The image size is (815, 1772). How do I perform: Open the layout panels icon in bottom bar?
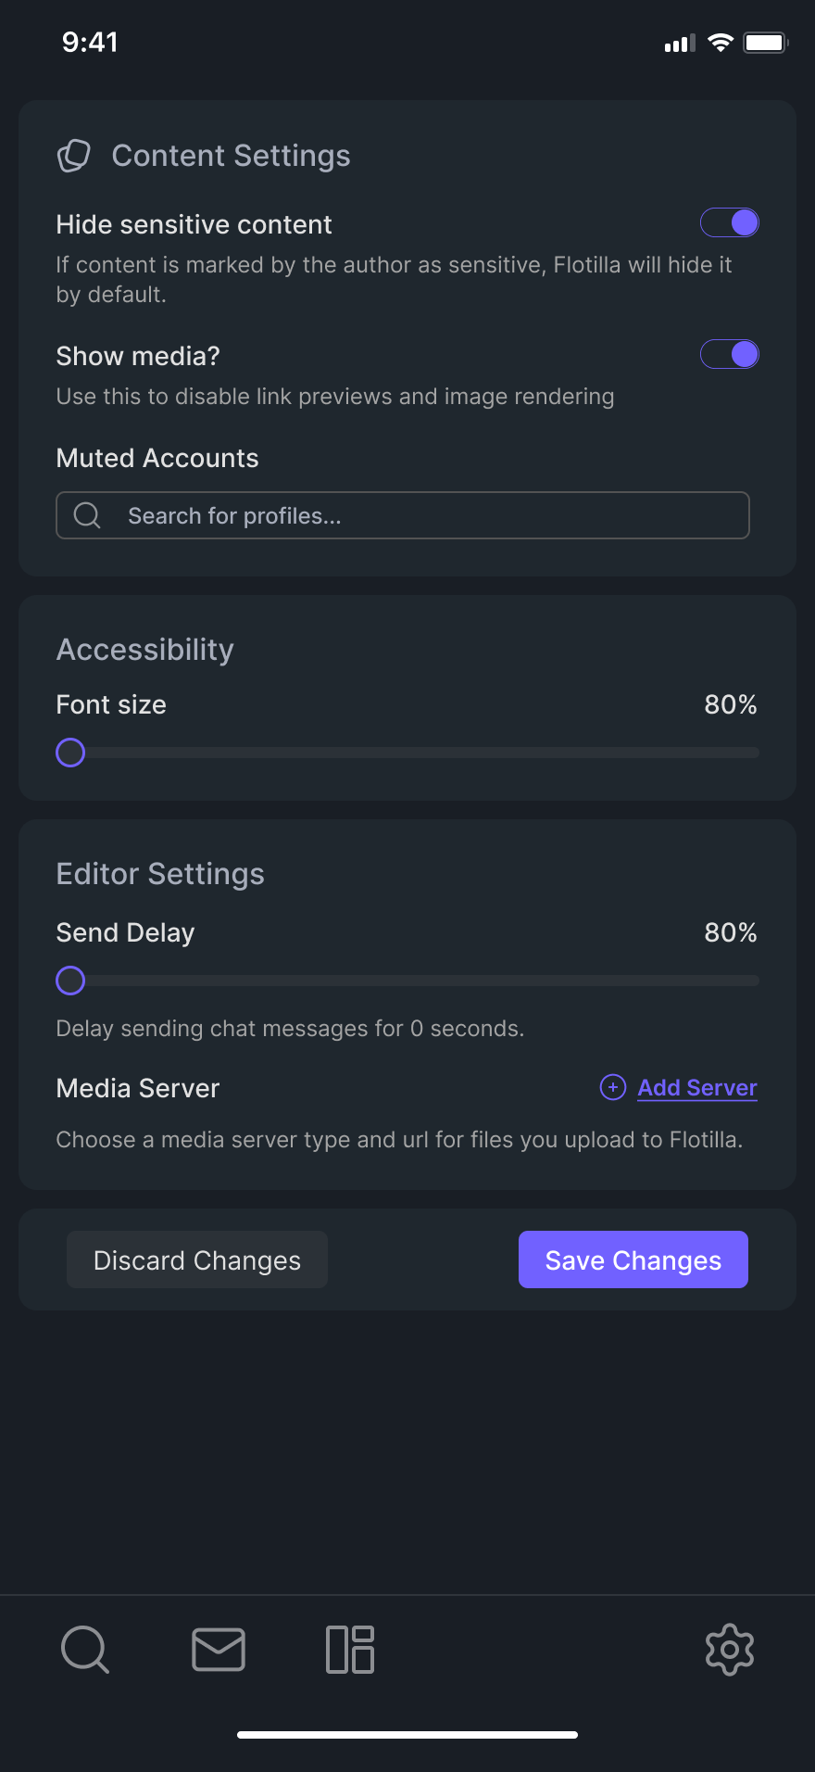coord(350,1650)
